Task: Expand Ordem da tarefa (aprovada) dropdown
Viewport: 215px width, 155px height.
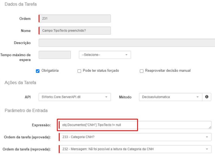Action: coord(135,137)
